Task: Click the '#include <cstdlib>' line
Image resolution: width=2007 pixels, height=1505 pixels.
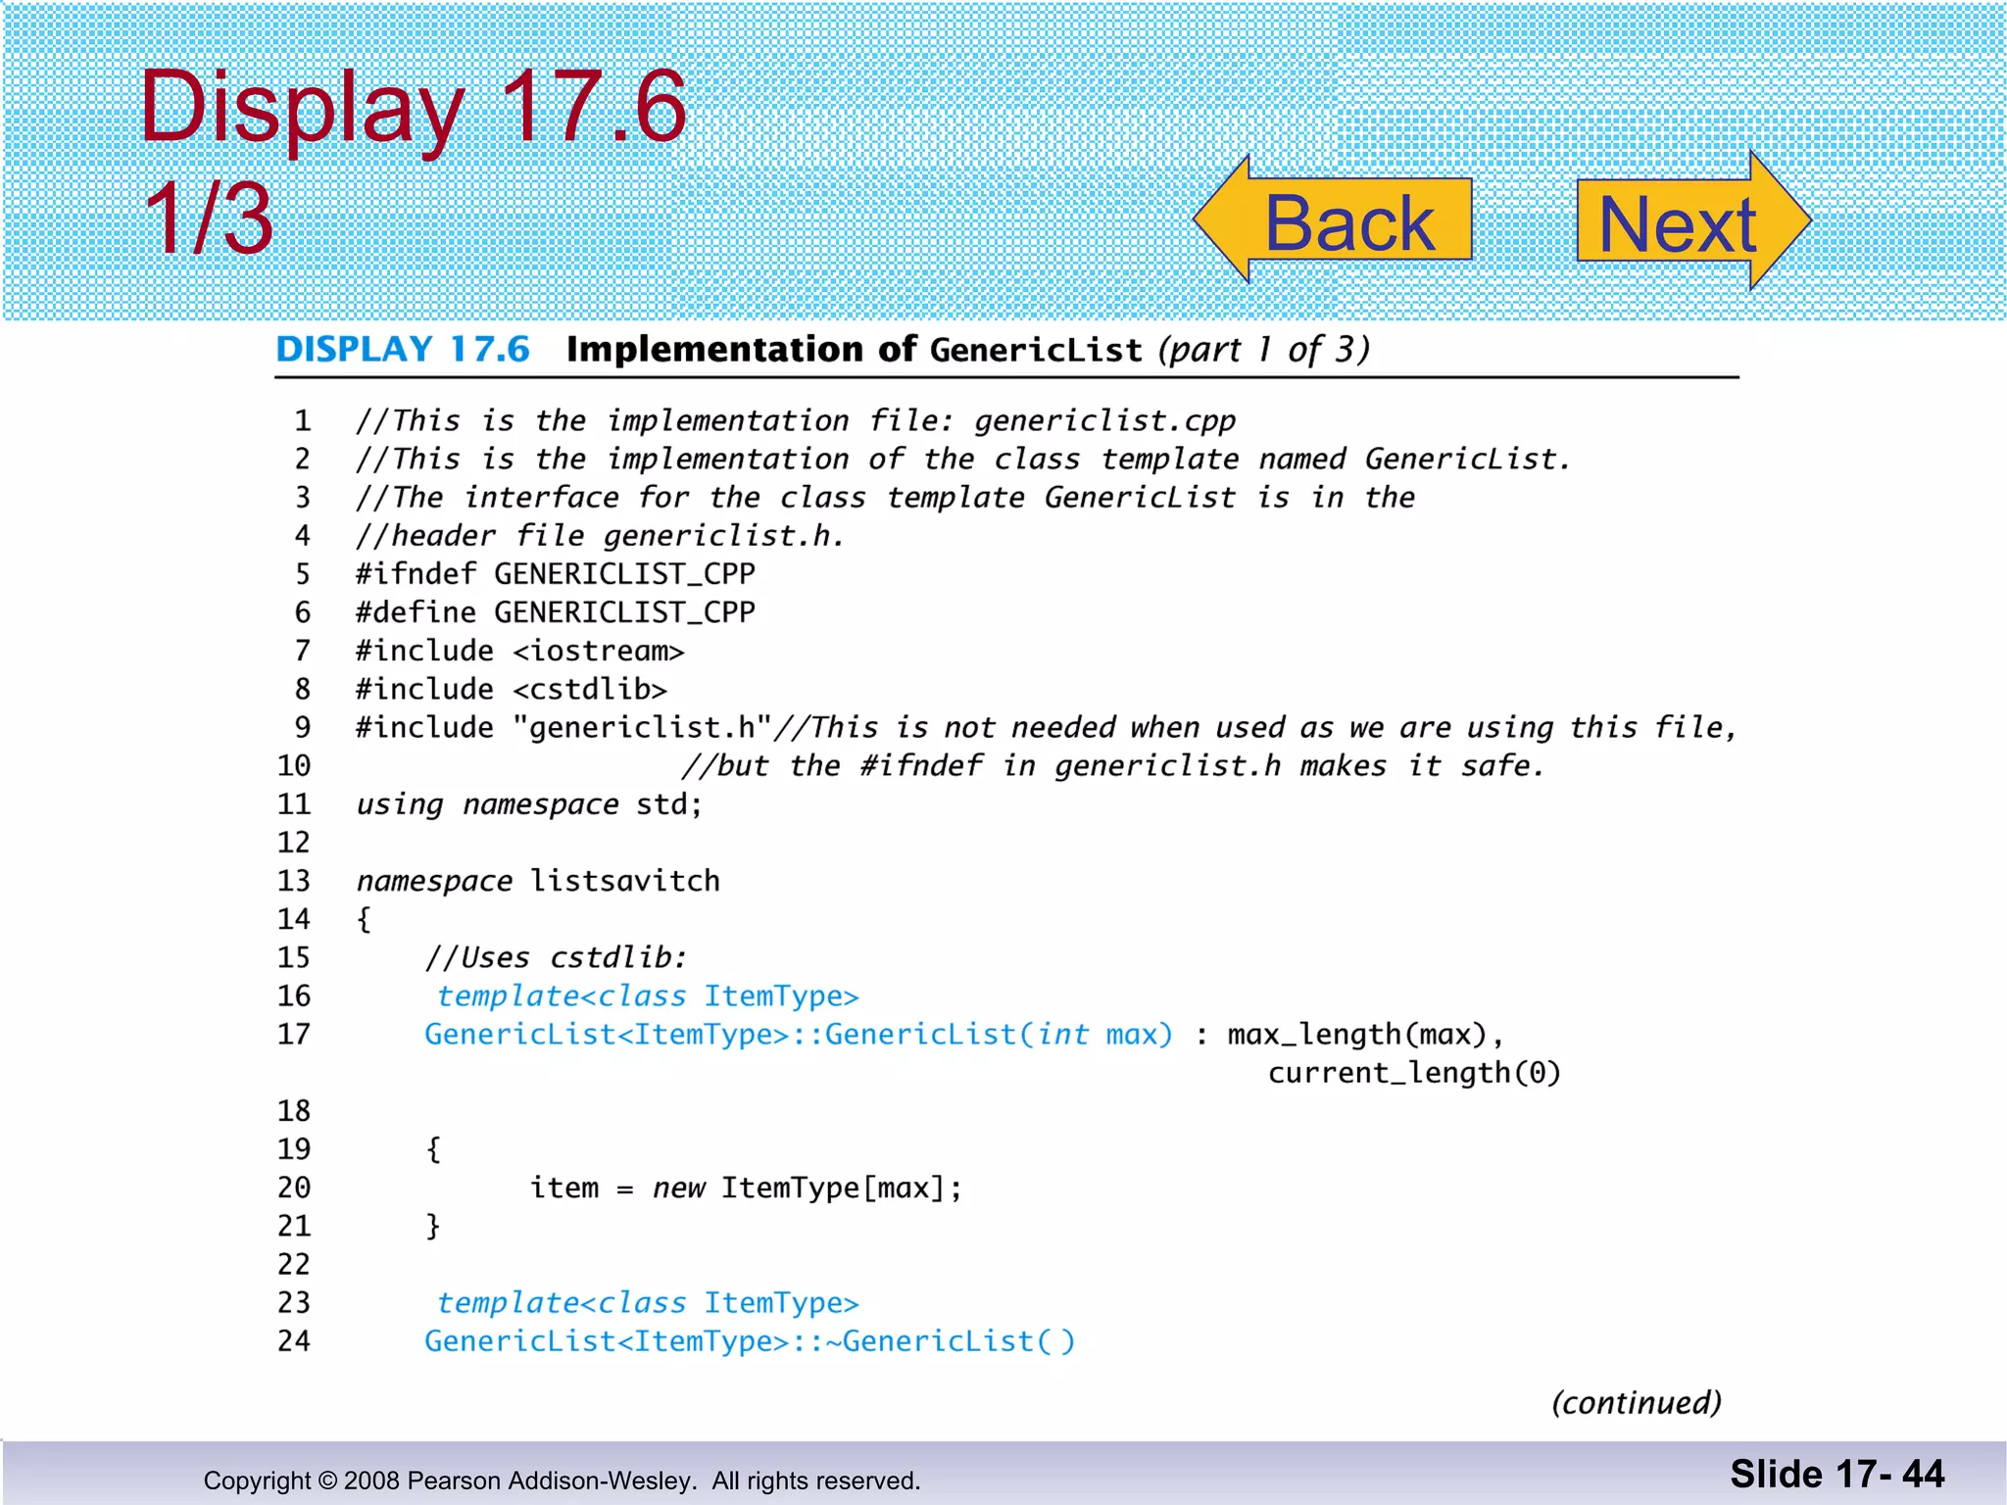Action: (511, 689)
